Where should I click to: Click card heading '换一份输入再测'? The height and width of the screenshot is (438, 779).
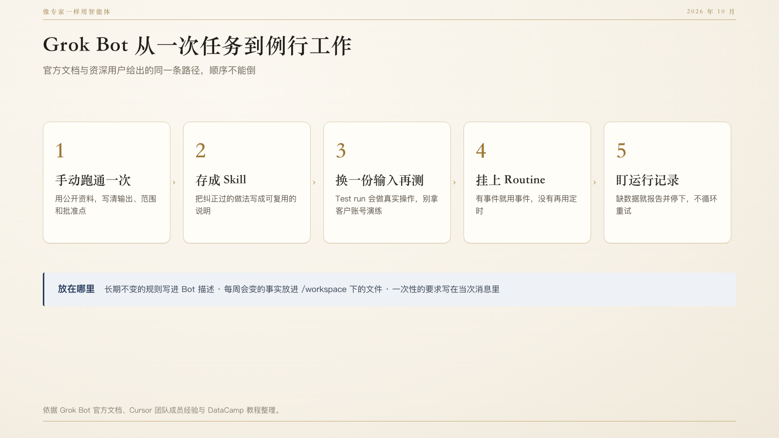pos(380,180)
